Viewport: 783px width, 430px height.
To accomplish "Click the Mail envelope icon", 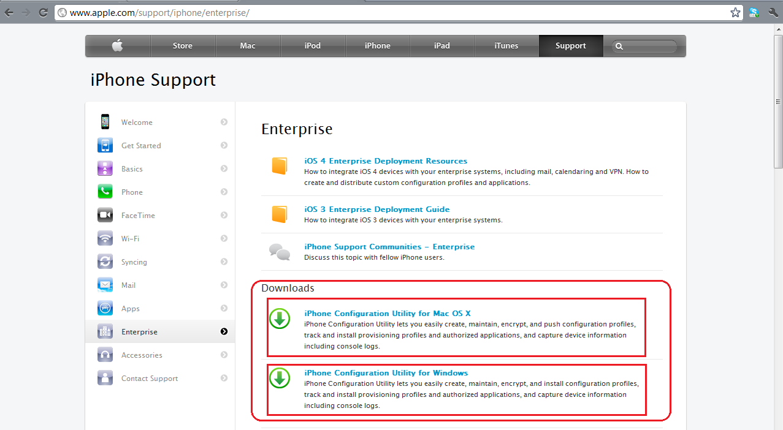I will pyautogui.click(x=105, y=285).
